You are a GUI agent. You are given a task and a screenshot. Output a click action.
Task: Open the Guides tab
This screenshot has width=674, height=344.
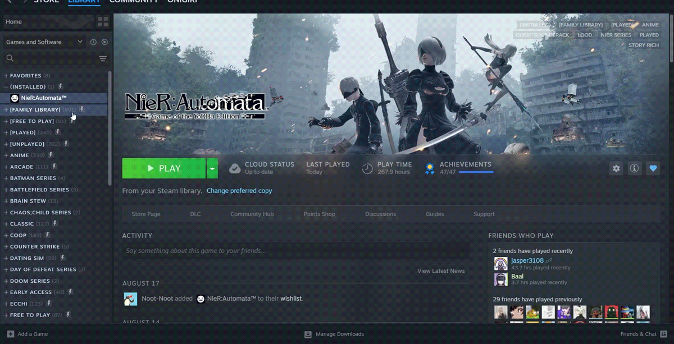pyautogui.click(x=435, y=214)
